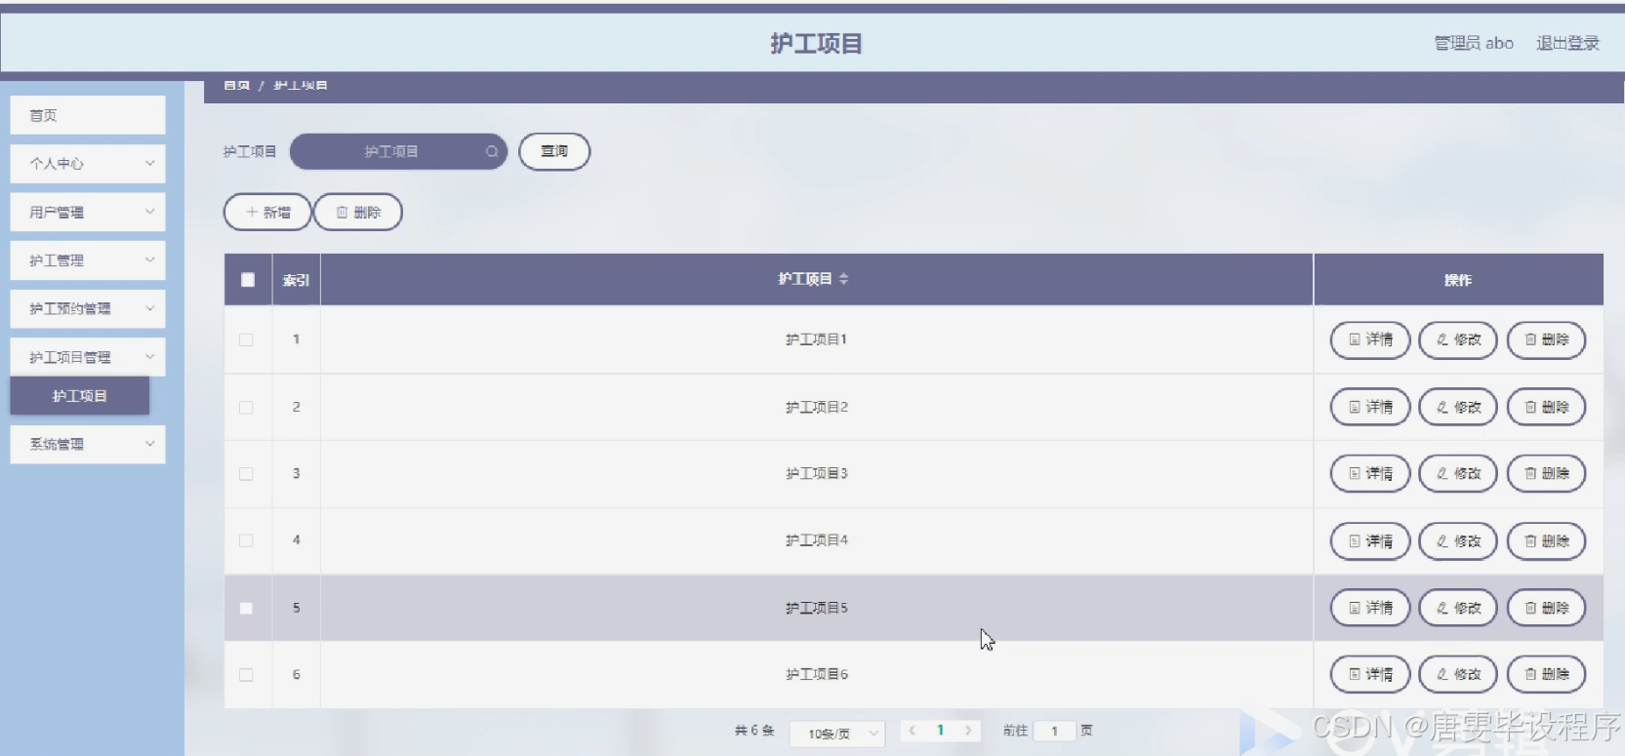The width and height of the screenshot is (1625, 756).
Task: Click the 护工项目5 table cell
Action: (x=817, y=608)
